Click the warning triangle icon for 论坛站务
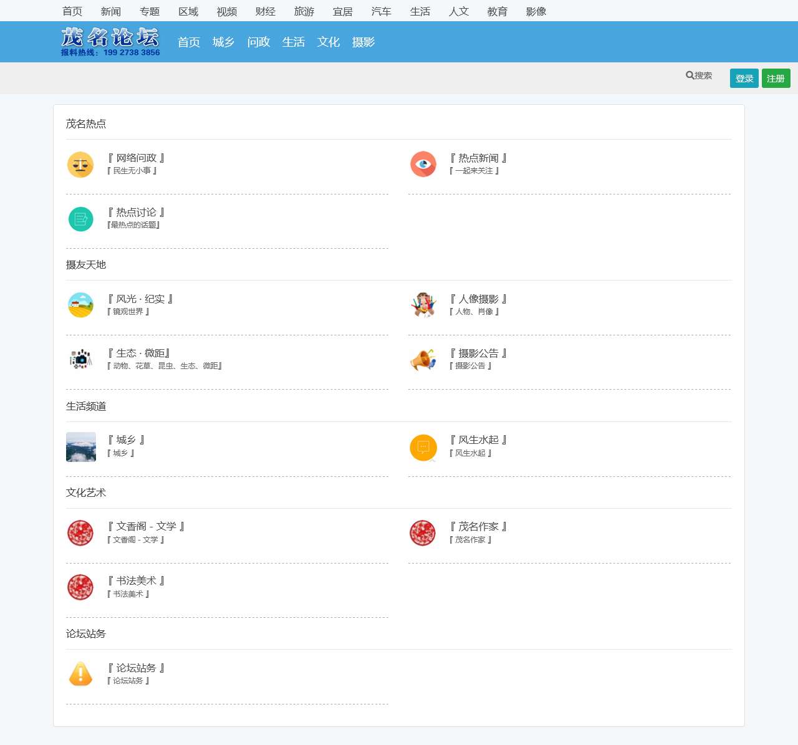Screen dimensions: 798x745 (x=80, y=674)
